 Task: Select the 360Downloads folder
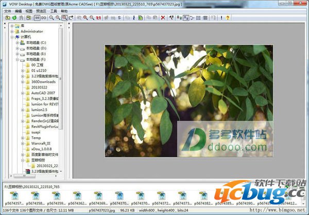(44, 82)
